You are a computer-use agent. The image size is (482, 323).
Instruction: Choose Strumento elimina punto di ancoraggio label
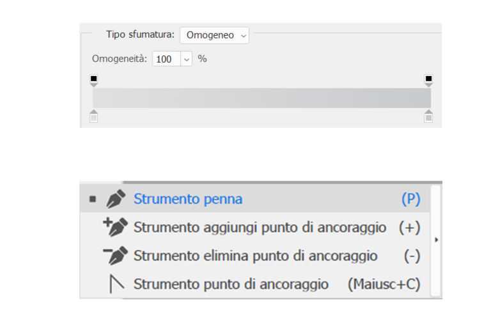pos(255,256)
